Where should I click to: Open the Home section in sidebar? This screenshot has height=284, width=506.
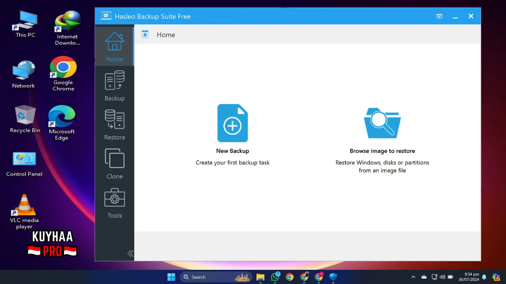[114, 46]
